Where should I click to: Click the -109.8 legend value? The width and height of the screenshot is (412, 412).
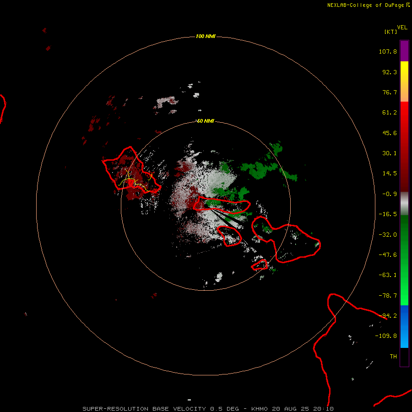pos(386,336)
